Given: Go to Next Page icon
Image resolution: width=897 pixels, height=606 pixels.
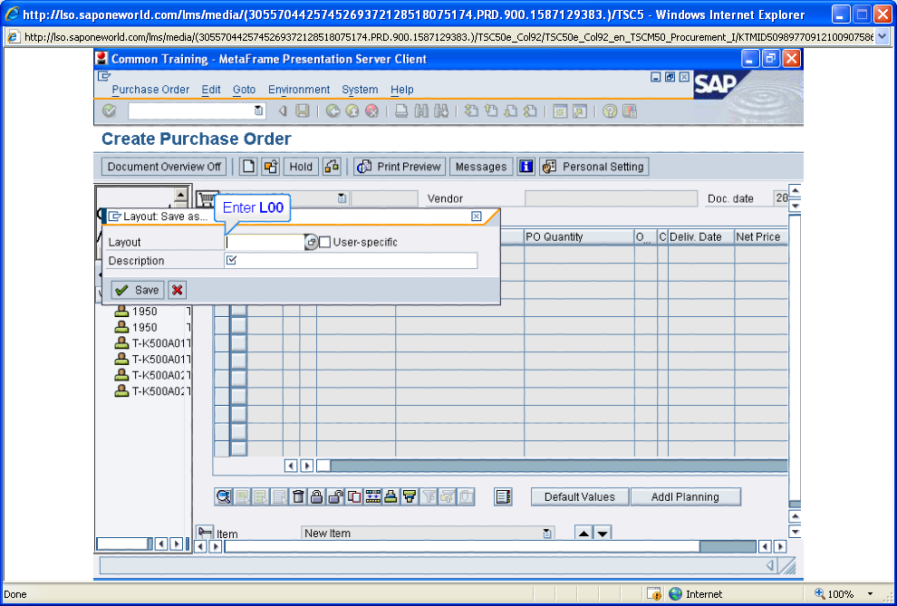Looking at the screenshot, I should (x=510, y=111).
